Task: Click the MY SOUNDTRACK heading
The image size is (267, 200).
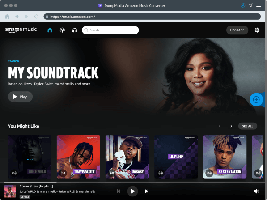Action: (53, 72)
